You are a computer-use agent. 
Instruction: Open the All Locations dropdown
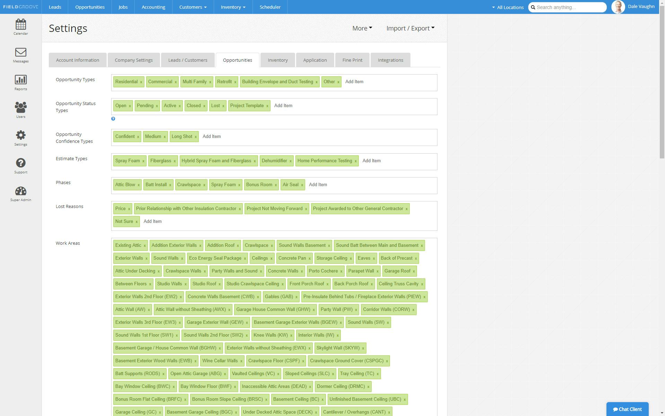[x=508, y=7]
